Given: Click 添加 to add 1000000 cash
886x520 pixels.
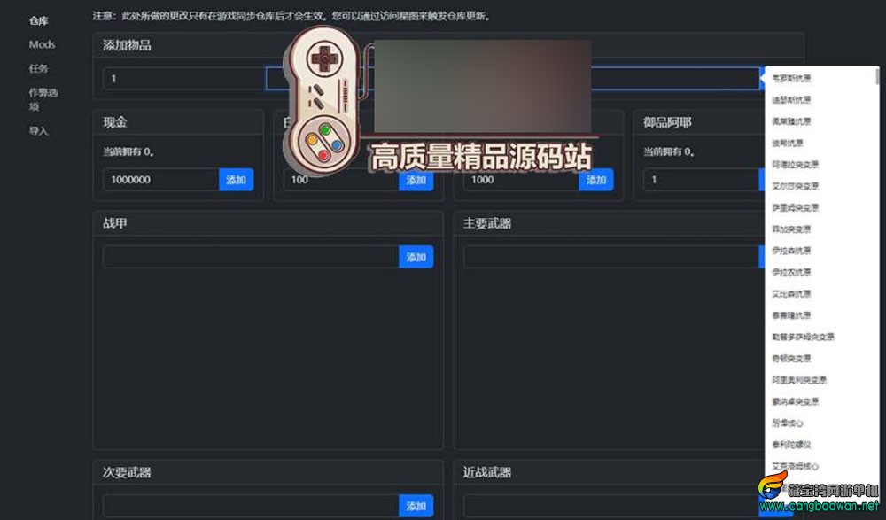Looking at the screenshot, I should 237,180.
